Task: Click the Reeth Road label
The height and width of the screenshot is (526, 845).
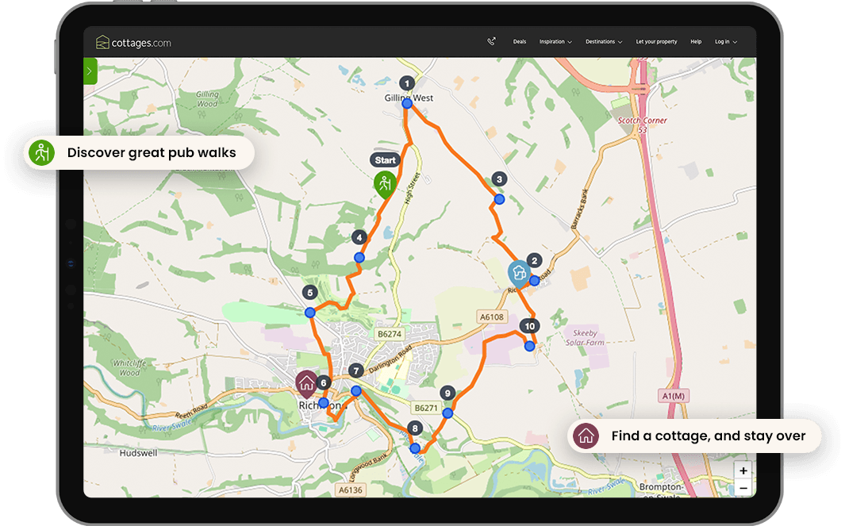Action: pos(190,411)
